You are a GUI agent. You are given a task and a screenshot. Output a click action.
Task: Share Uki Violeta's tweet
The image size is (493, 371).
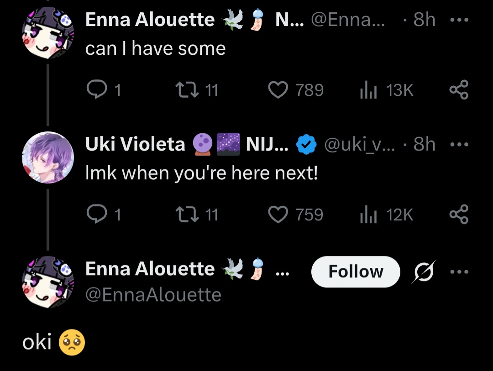(x=459, y=214)
